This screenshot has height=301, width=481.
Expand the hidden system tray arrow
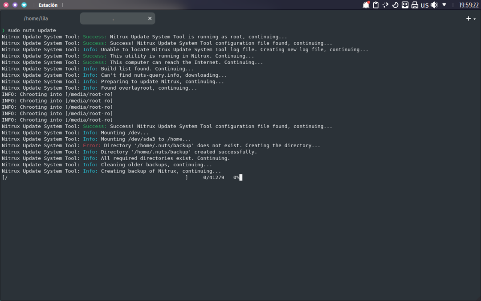[444, 5]
